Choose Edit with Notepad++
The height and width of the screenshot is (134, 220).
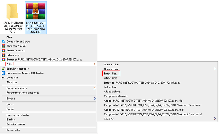[18, 69]
